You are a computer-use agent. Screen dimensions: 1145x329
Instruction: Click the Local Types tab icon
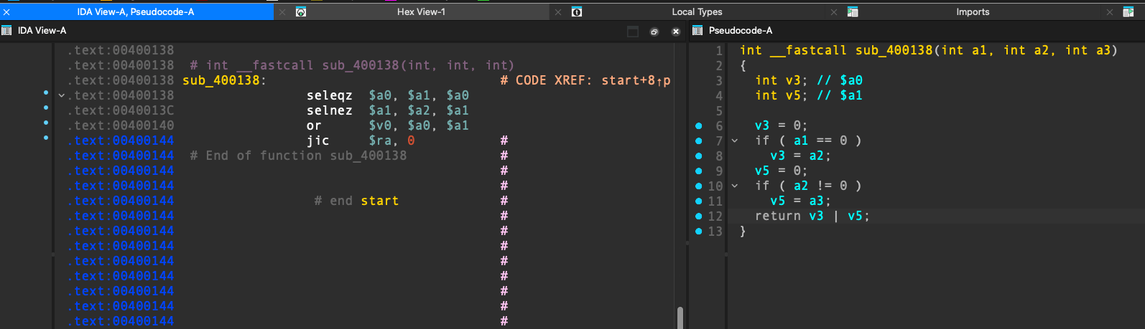(577, 12)
